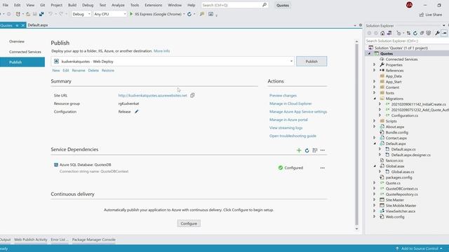449x252 pixels.
Task: Open the Service Dependencies list options icon
Action: point(315,150)
